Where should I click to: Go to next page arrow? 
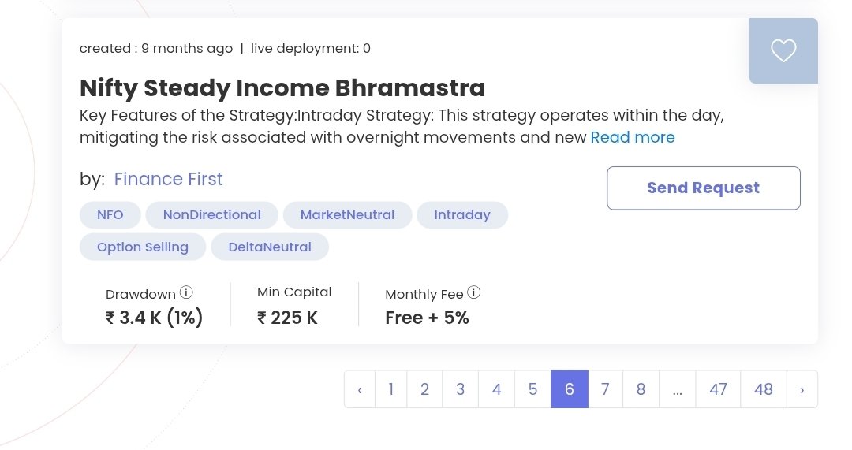pos(802,389)
